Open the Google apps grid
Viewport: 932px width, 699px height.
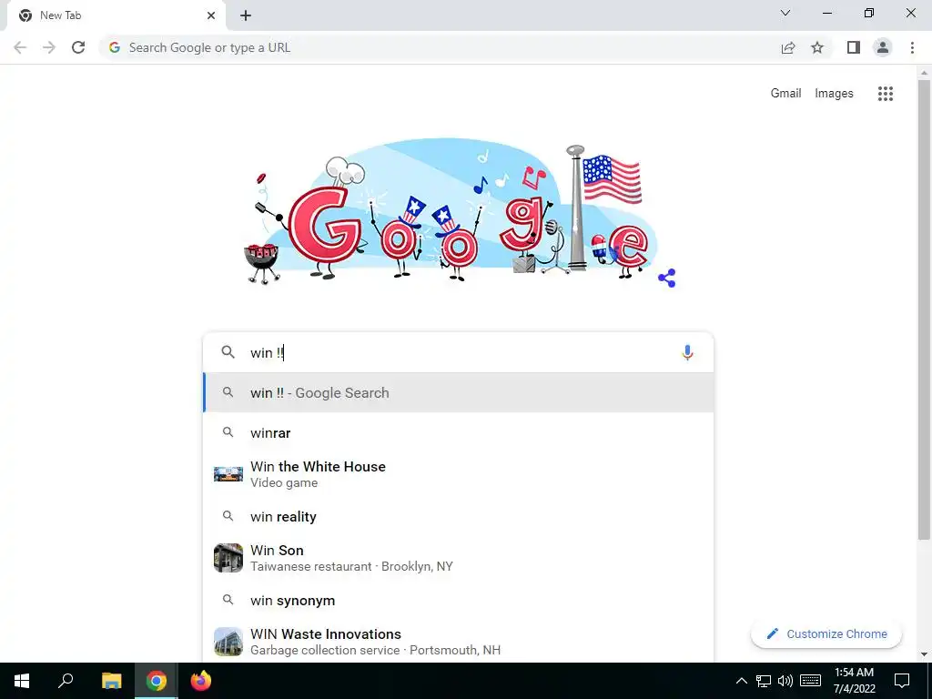coord(886,94)
